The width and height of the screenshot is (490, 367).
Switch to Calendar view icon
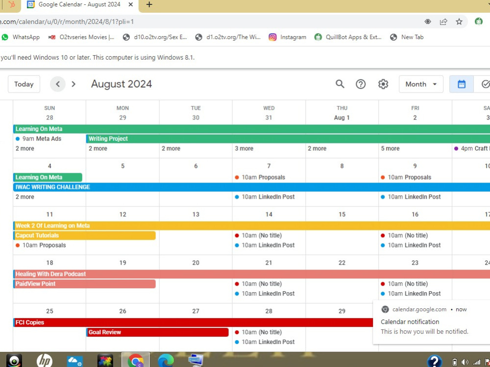461,84
